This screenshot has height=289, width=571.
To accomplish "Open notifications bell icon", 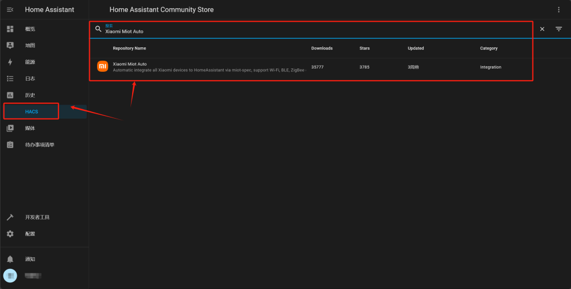I will [10, 259].
